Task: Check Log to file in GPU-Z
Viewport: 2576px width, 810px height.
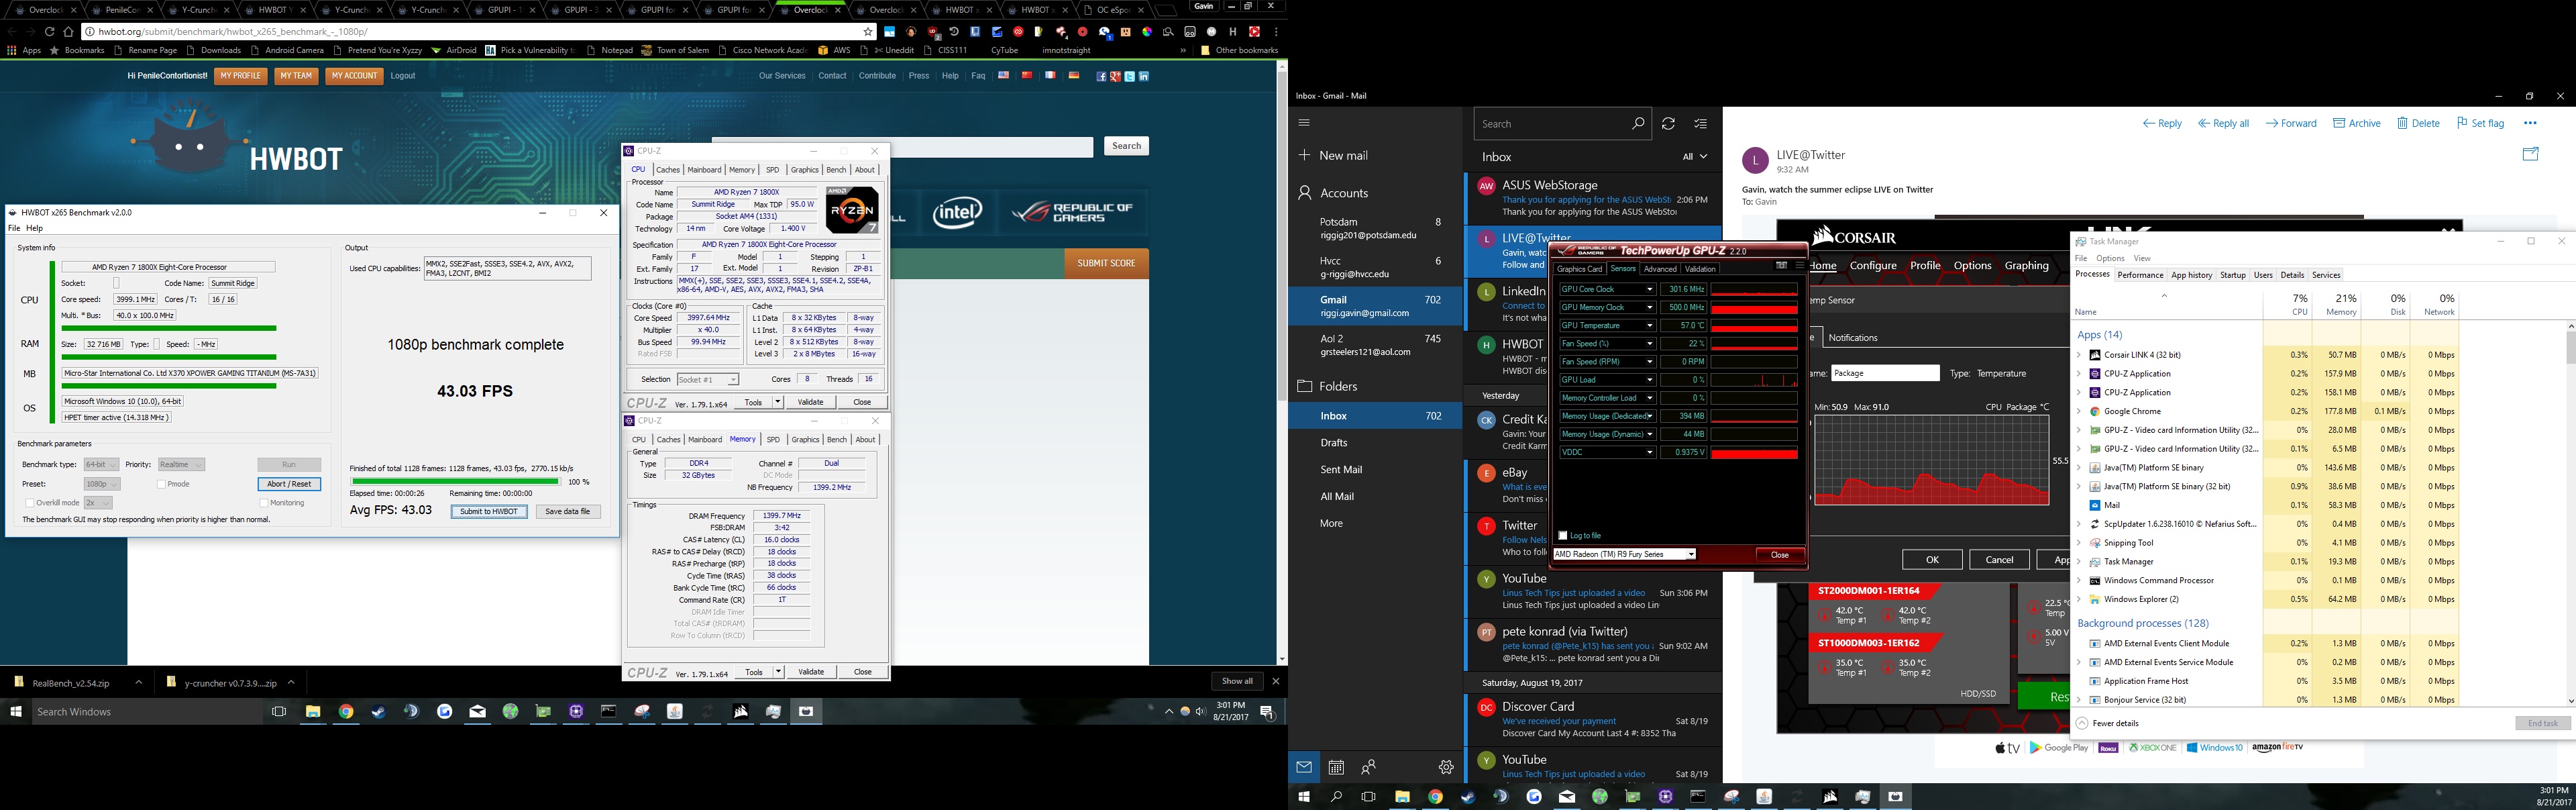Action: point(1563,536)
